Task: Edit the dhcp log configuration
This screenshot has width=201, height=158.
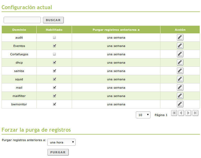Action: (x=180, y=63)
